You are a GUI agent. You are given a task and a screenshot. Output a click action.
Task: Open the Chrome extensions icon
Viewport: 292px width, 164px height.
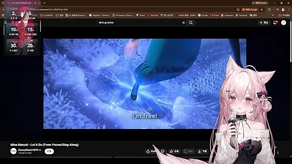(x=270, y=10)
